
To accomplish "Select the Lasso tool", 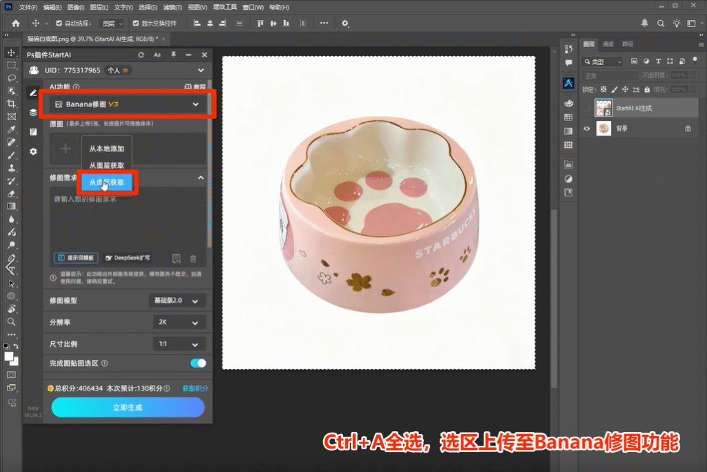I will pos(11,77).
